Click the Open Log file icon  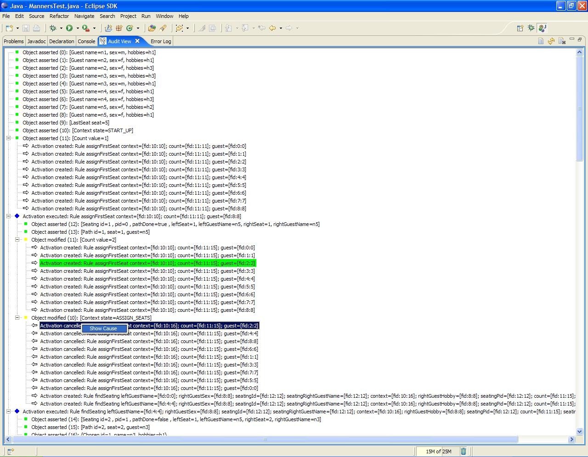coord(541,41)
